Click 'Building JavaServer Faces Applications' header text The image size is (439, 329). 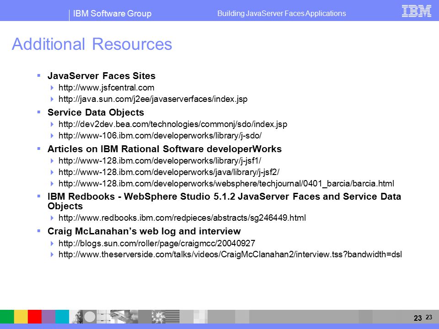tap(282, 13)
